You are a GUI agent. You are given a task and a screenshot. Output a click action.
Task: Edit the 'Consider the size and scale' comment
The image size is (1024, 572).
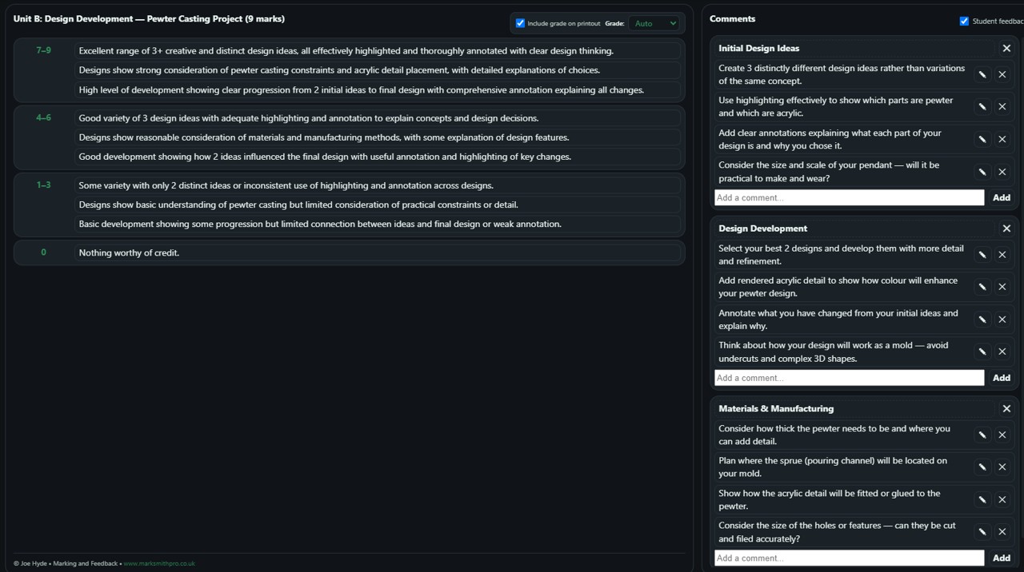point(982,172)
